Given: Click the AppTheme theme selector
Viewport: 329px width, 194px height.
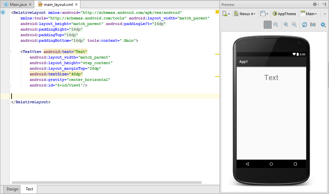Looking at the screenshot, I should (x=284, y=14).
